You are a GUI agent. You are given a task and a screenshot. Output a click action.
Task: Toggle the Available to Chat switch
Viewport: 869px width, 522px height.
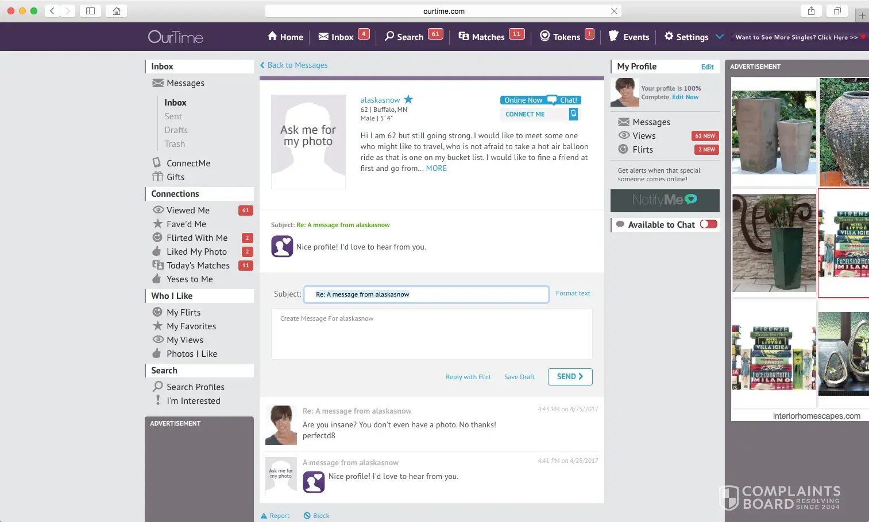(x=708, y=224)
